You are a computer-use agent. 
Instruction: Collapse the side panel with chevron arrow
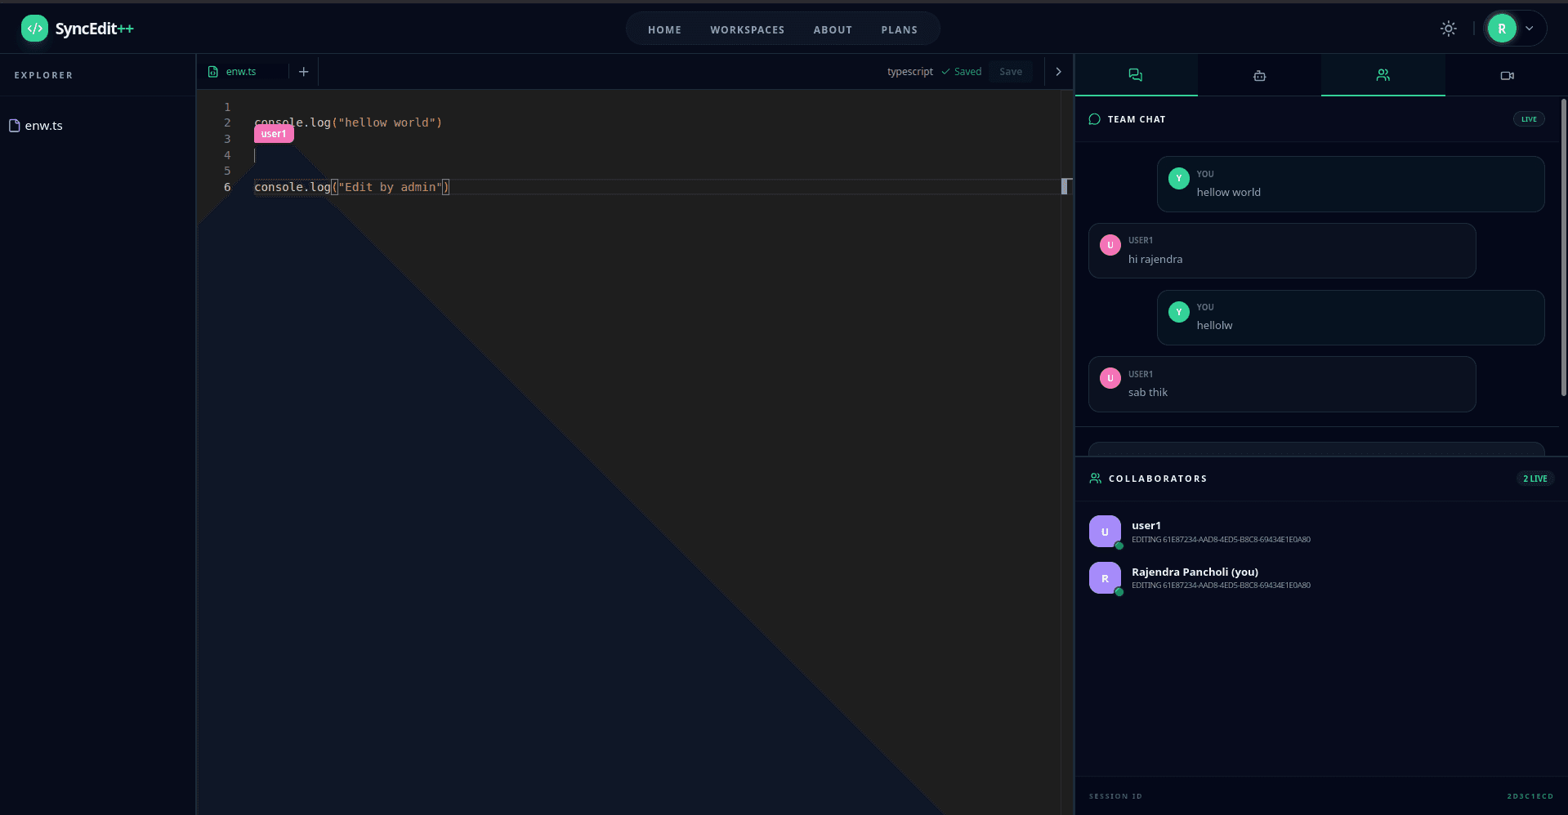[x=1058, y=72]
